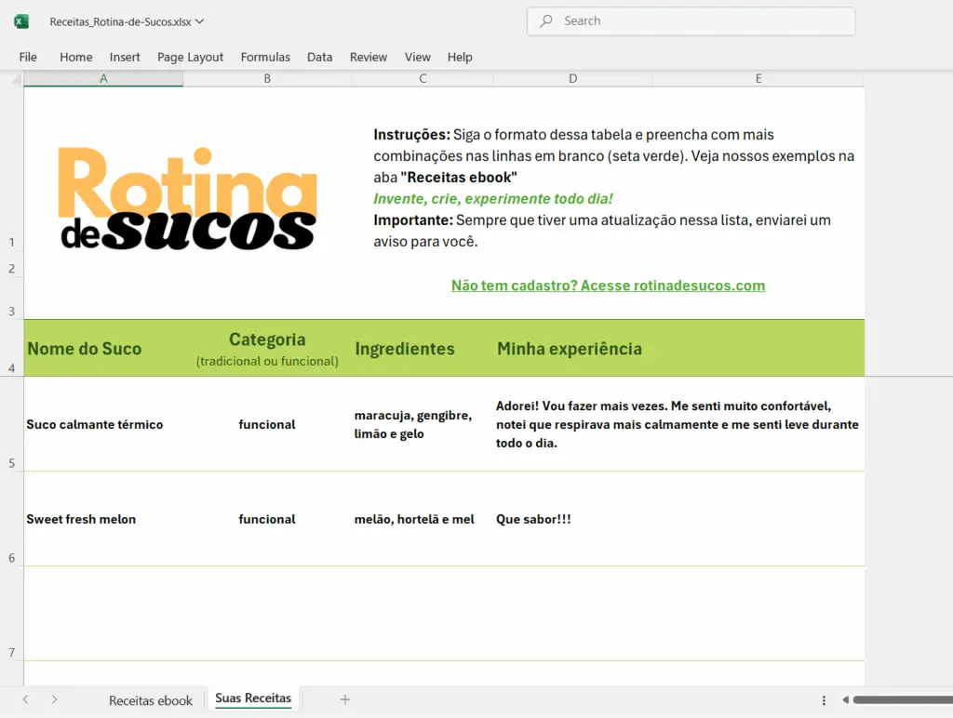This screenshot has height=718, width=953.
Task: Add a new sheet with the plus icon
Action: pos(344,699)
